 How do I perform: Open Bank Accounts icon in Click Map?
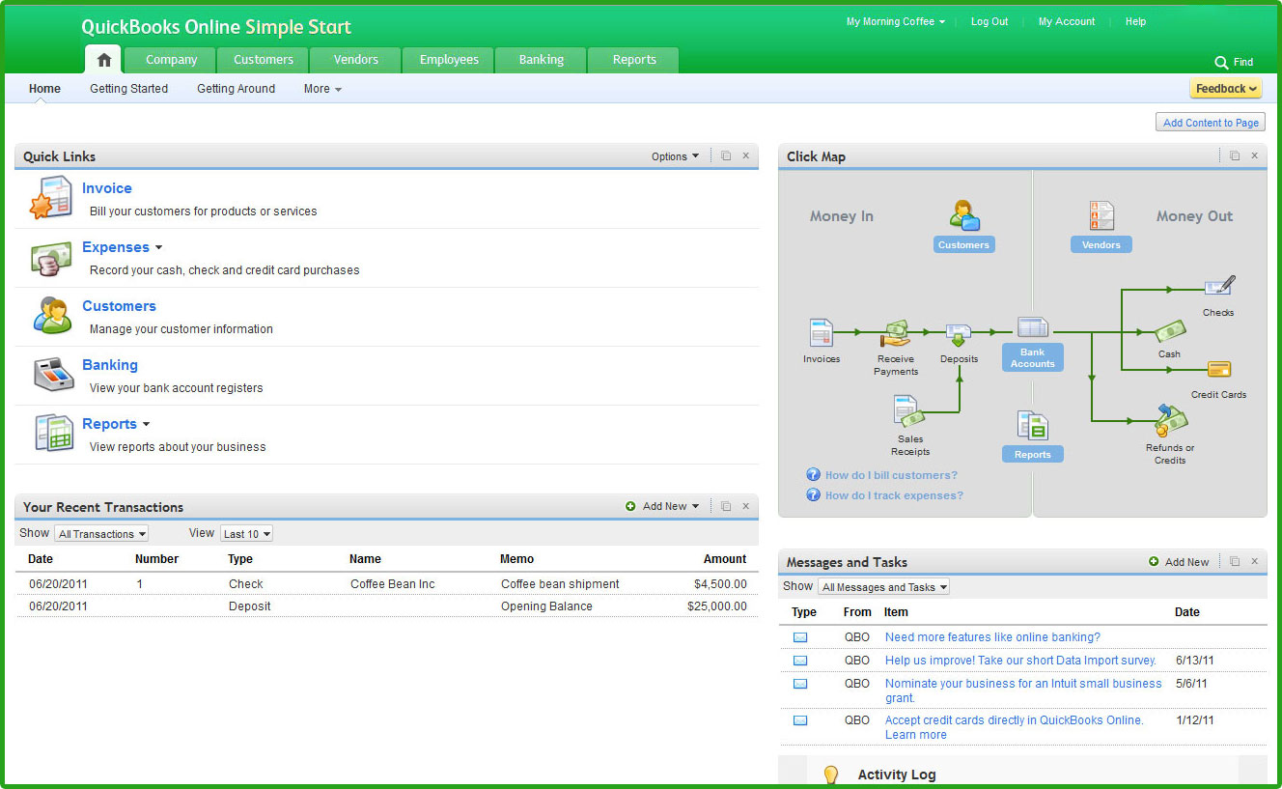1032,327
